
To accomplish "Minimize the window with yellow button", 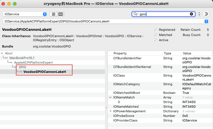I will pyautogui.click(x=9, y=4).
